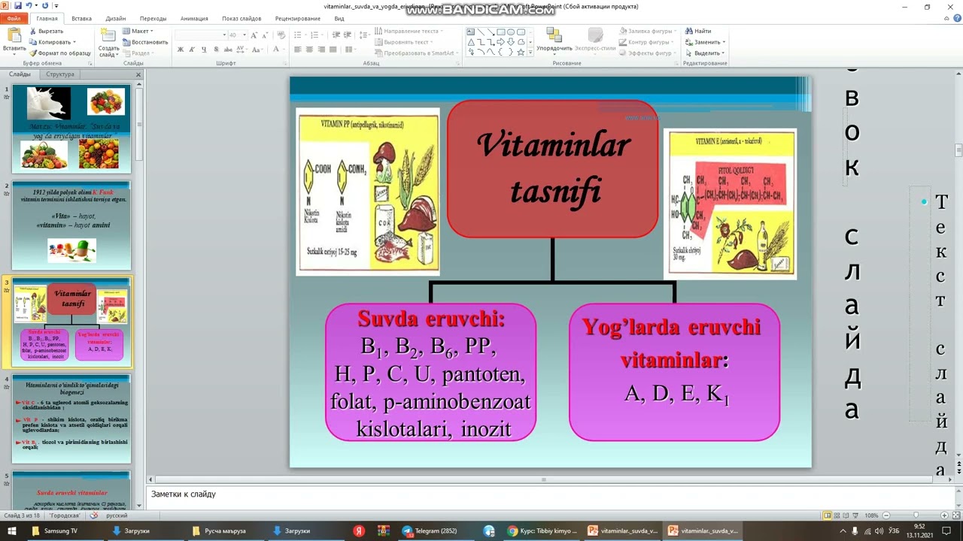Switch to Animation (Анимация) tab

[194, 18]
